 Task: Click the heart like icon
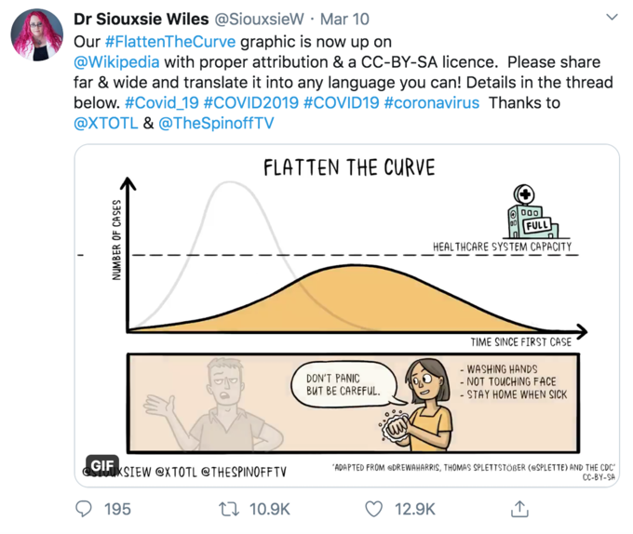374,509
